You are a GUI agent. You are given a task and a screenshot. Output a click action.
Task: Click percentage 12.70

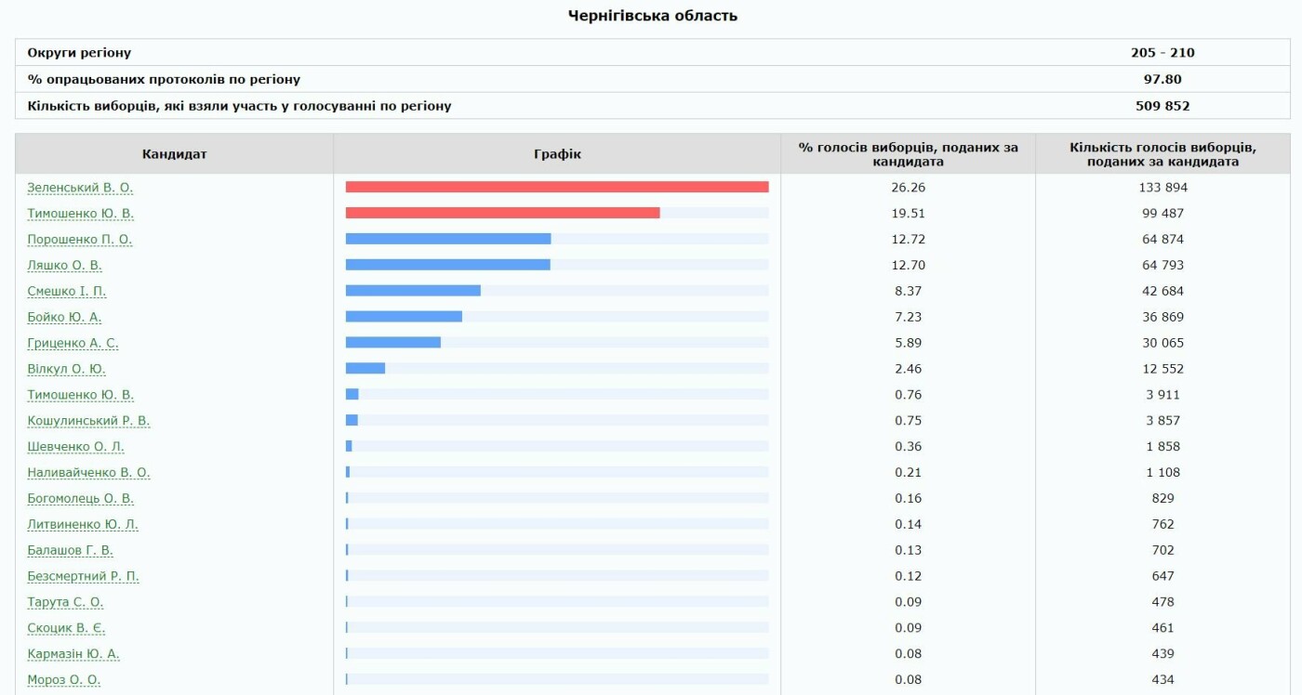(x=908, y=266)
